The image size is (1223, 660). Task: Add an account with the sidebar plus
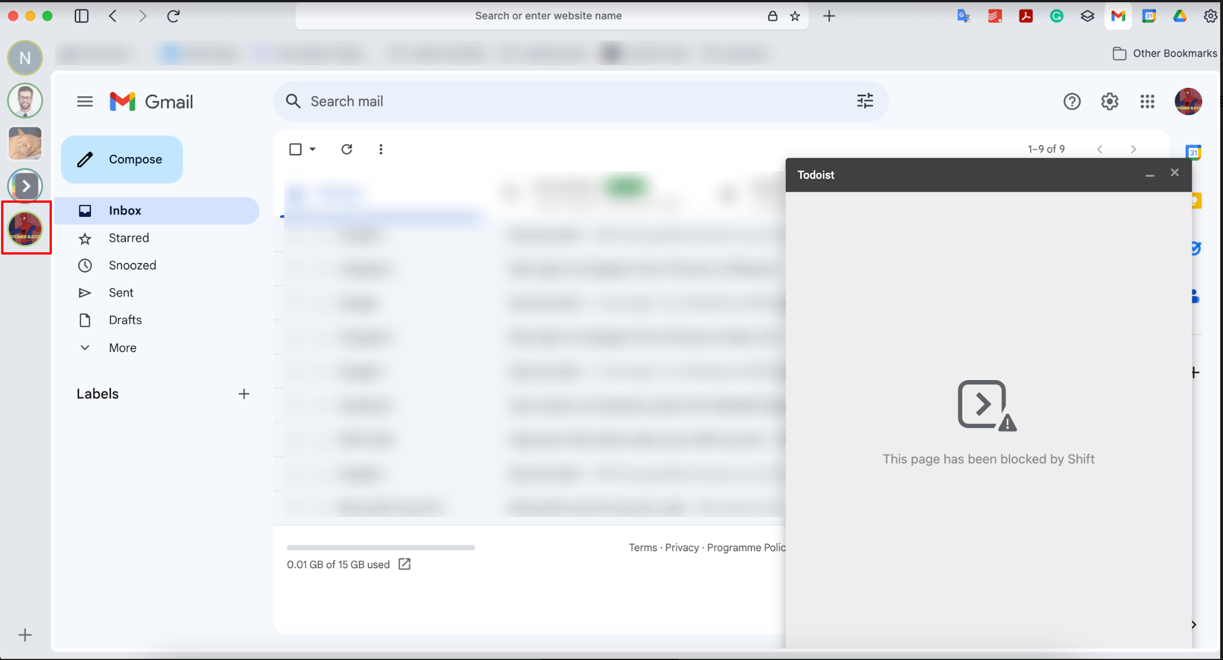click(x=25, y=635)
